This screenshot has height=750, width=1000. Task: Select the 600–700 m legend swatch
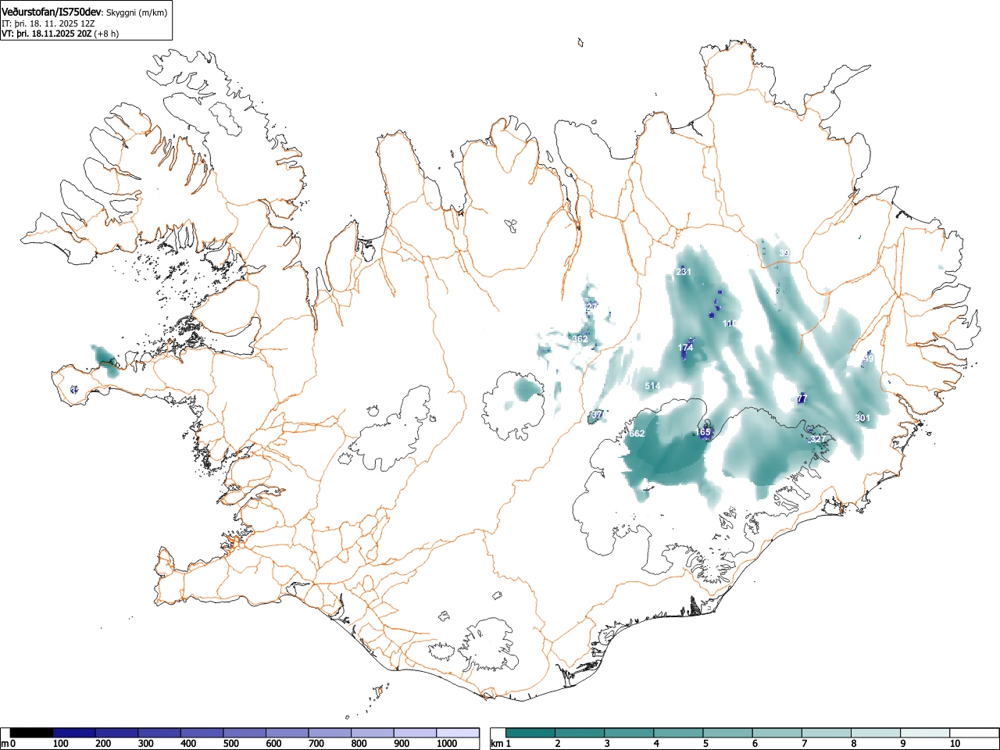tap(287, 733)
